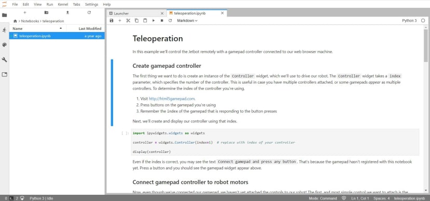
Task: Interrupt the kernel with the stop icon
Action: [162, 21]
